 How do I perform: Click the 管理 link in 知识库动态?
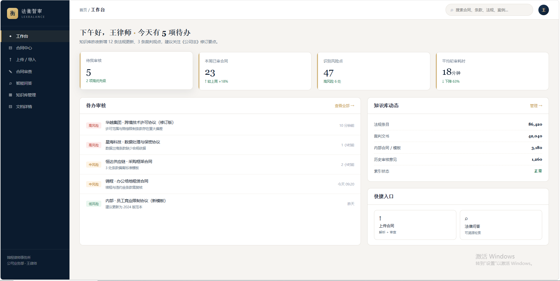pyautogui.click(x=536, y=106)
